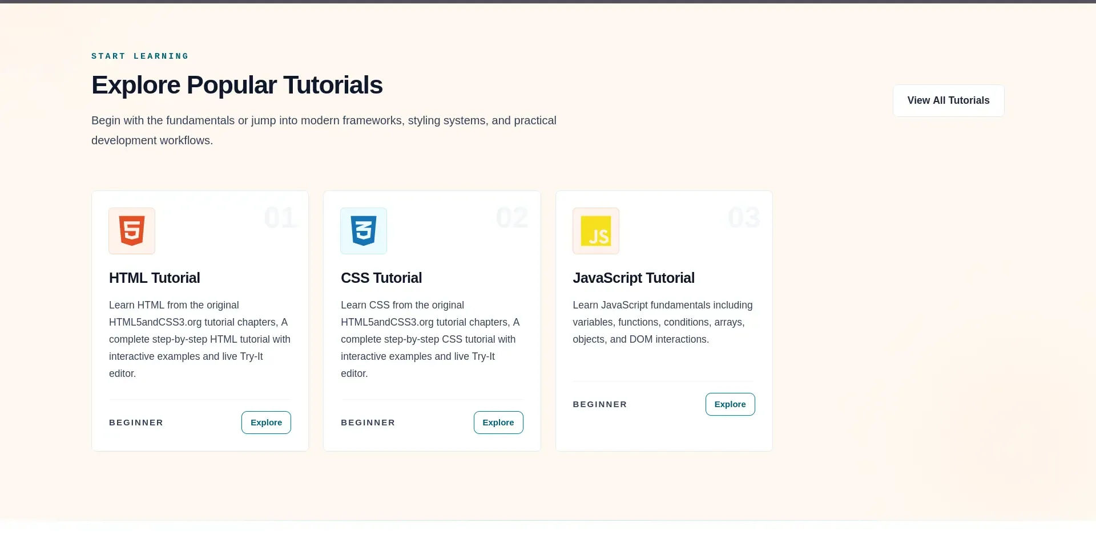Click the HTML5 shield icon
Image resolution: width=1096 pixels, height=536 pixels.
[132, 231]
